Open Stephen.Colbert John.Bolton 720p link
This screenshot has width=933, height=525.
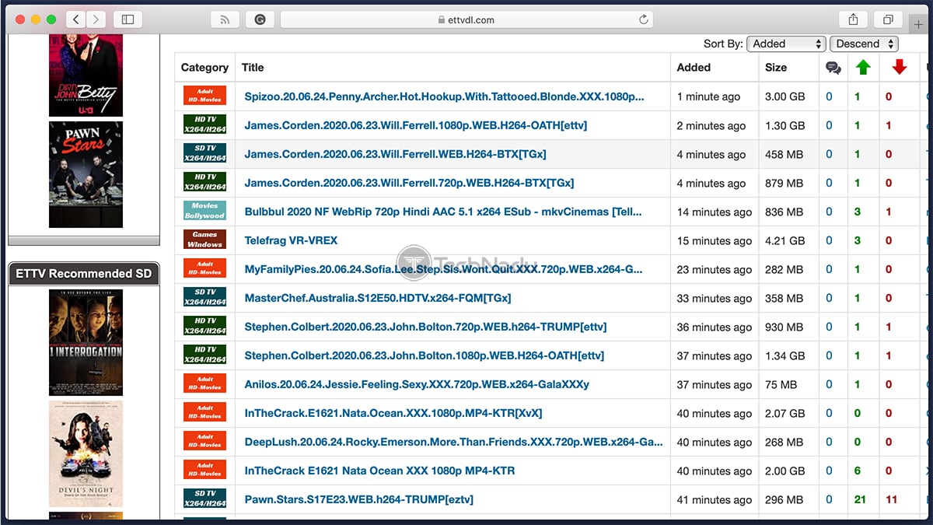(x=425, y=327)
